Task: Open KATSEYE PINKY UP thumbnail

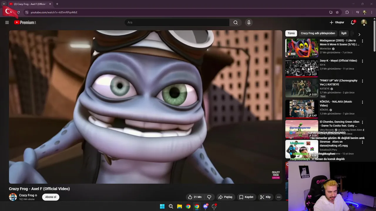Action: (302, 88)
